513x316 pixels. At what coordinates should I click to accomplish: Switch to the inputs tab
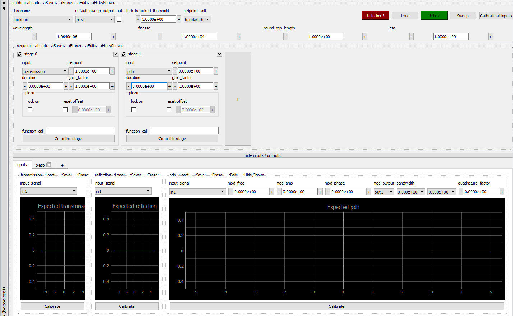[22, 165]
